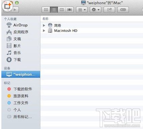Open 应用程序 in the sidebar
Image resolution: width=143 pixels, height=129 pixels.
click(17, 32)
